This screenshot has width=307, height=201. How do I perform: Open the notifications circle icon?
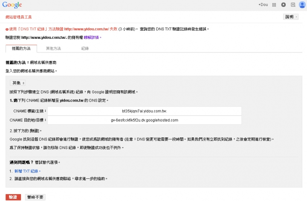click(283, 5)
